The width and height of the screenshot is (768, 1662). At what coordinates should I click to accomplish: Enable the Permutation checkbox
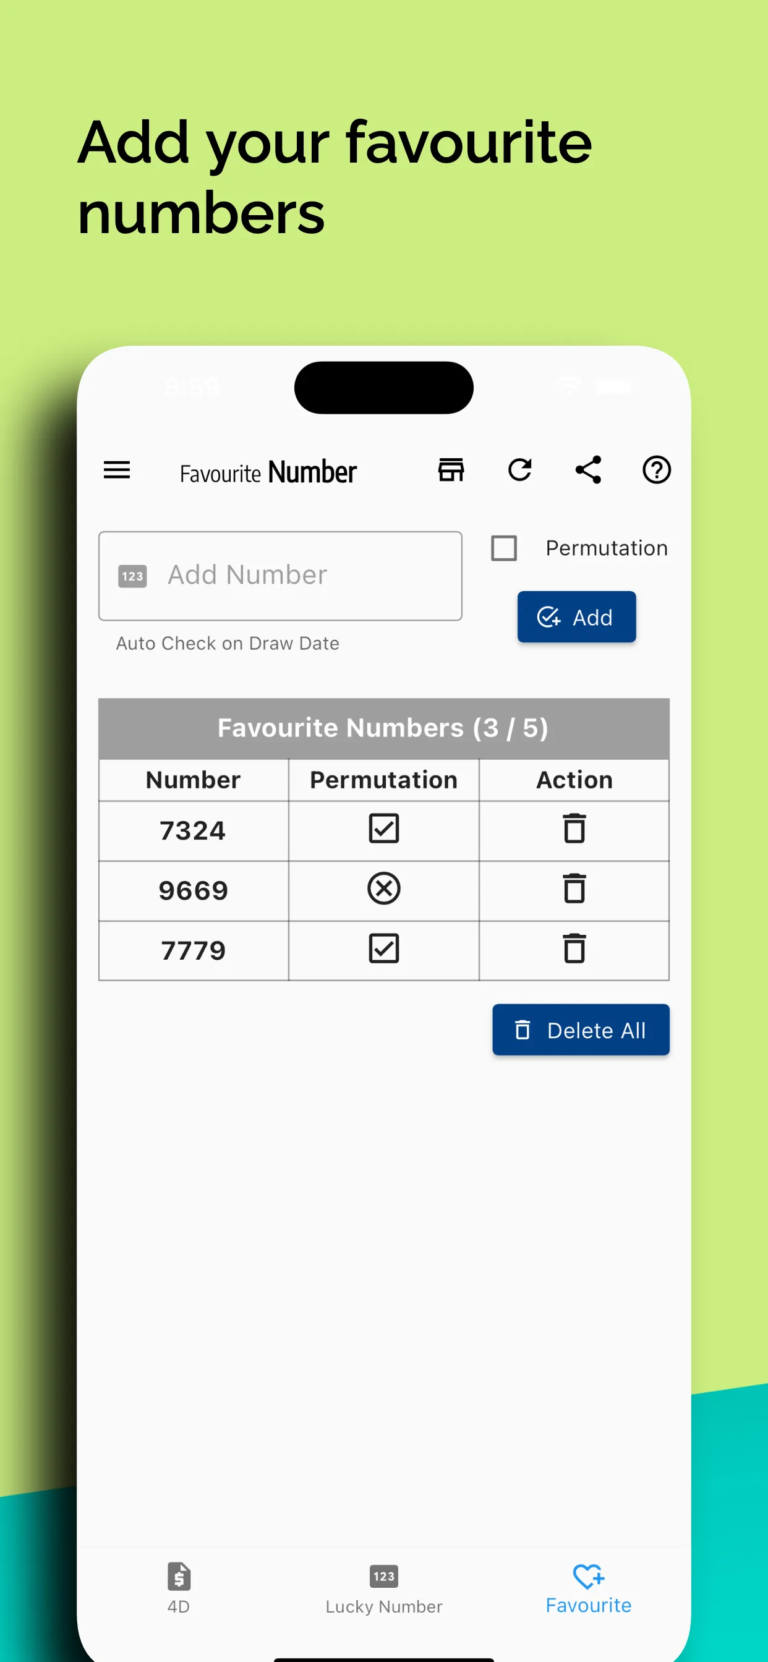(504, 548)
